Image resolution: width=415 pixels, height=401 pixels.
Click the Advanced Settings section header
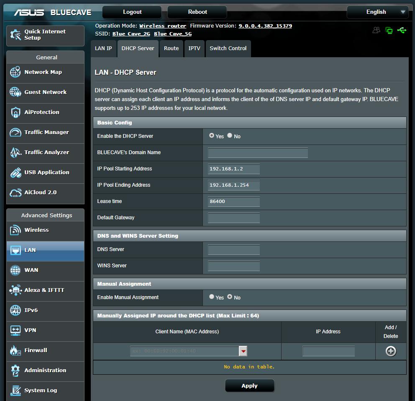pyautogui.click(x=46, y=215)
